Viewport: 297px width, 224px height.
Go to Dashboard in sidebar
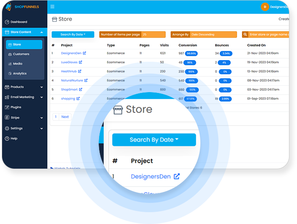click(19, 22)
